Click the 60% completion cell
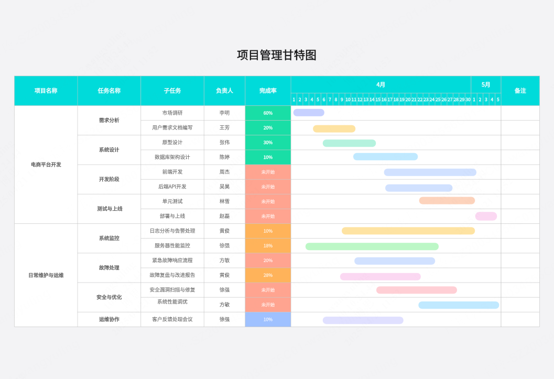The height and width of the screenshot is (379, 554). point(268,113)
